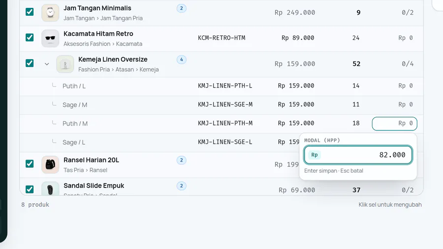Uncheck the Ransel Harian 20L checkbox

pyautogui.click(x=30, y=164)
